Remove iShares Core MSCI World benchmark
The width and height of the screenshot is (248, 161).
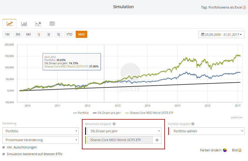coord(157,140)
